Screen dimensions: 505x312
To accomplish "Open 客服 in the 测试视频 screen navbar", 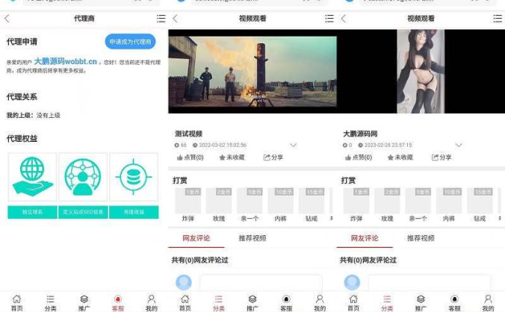I will click(x=286, y=303).
